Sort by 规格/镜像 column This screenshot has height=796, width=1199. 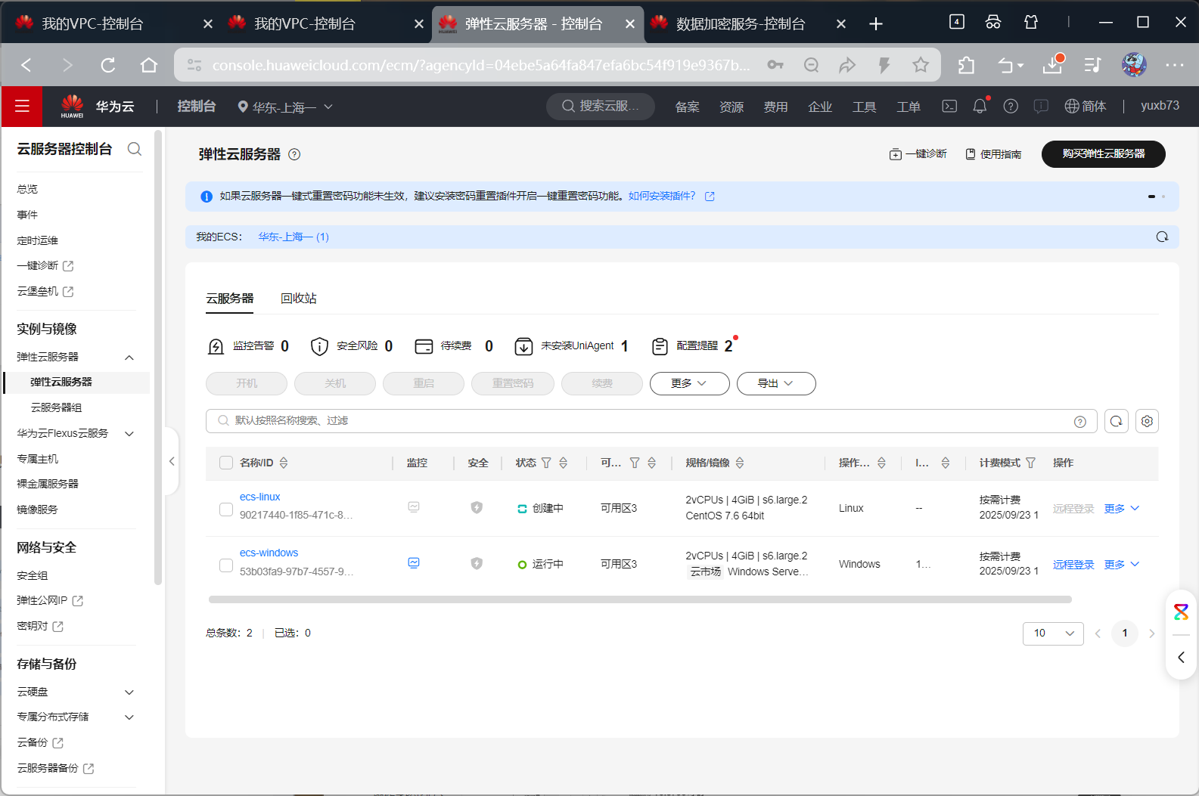coord(740,463)
